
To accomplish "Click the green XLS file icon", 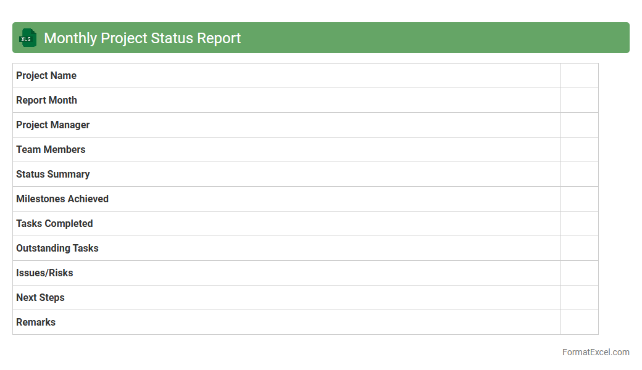I will coord(27,38).
